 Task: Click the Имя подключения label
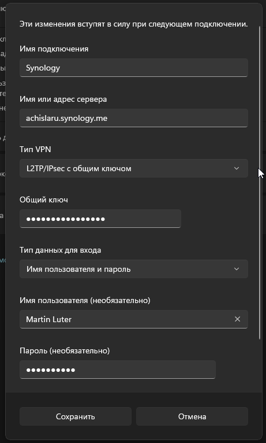click(x=54, y=49)
